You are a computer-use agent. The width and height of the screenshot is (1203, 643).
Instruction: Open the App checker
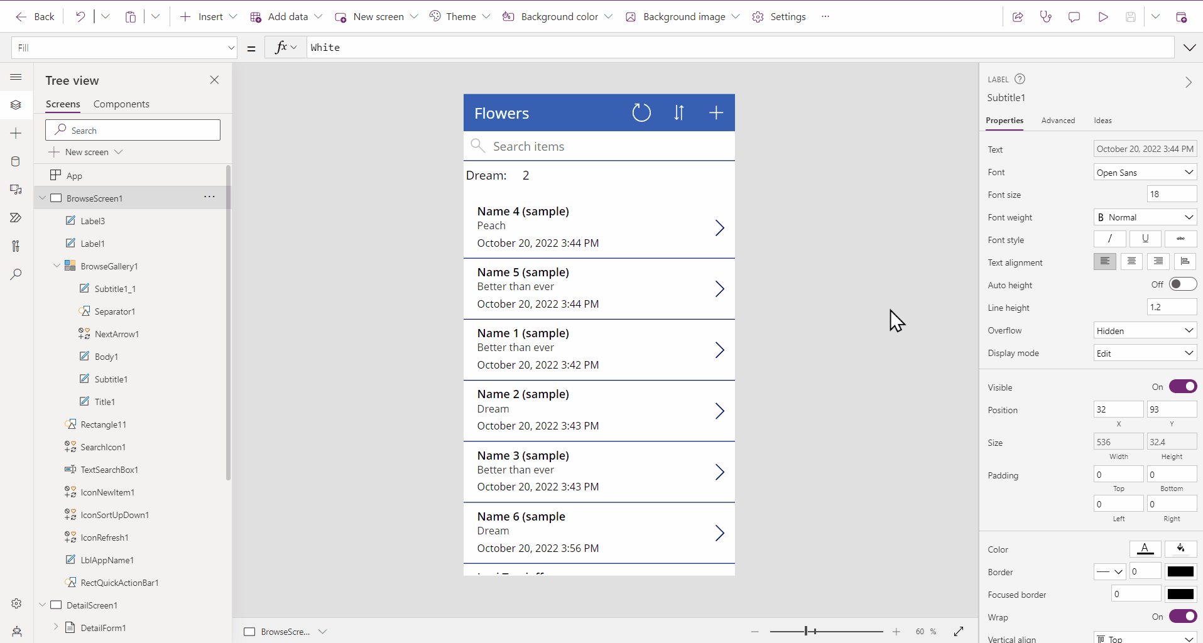point(1046,16)
